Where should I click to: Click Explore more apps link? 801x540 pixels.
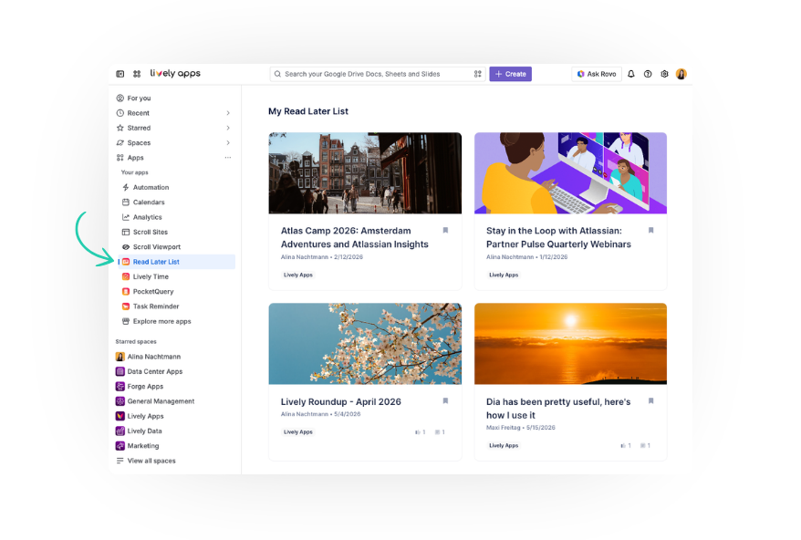tap(162, 321)
